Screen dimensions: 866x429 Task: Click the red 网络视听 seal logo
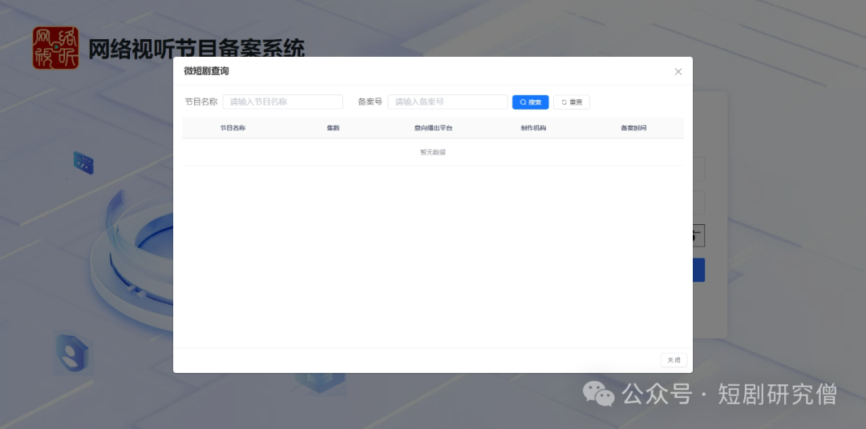coord(55,48)
